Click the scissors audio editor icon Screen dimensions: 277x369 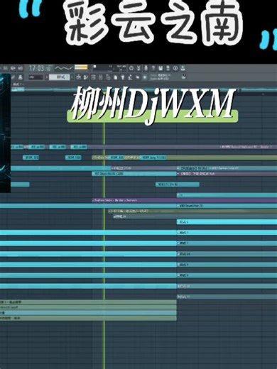click(x=138, y=68)
